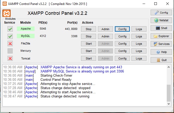View Tomcat Logs
Screen dimensions: 174x113
click(139, 58)
